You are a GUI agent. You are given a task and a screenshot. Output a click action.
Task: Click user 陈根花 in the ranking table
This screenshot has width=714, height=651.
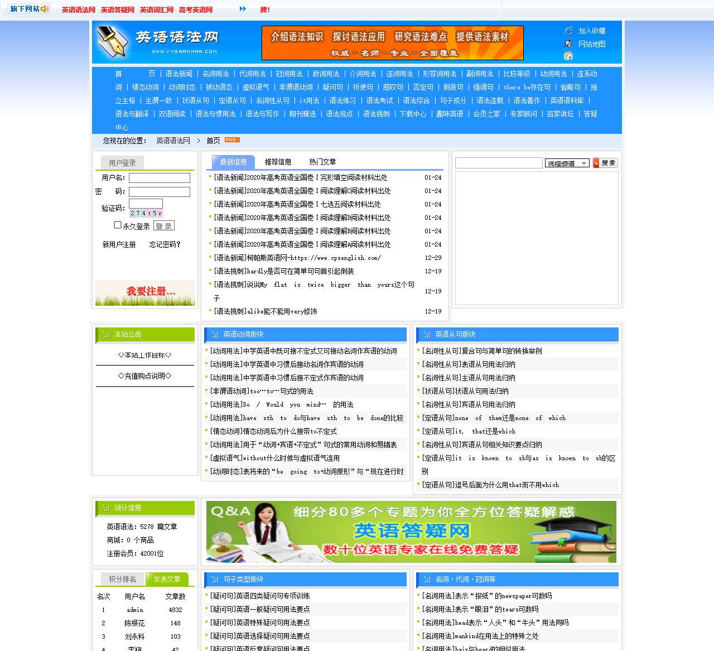(x=134, y=623)
